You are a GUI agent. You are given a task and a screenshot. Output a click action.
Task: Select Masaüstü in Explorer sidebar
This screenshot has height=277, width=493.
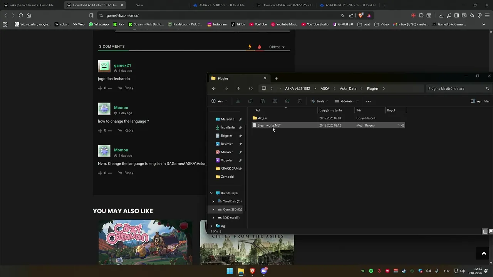(x=227, y=119)
